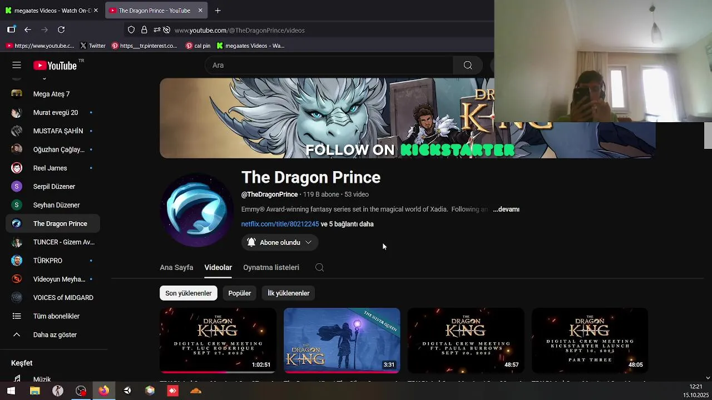The image size is (712, 400).
Task: Open Seyhan Düzener channel
Action: tap(53, 205)
